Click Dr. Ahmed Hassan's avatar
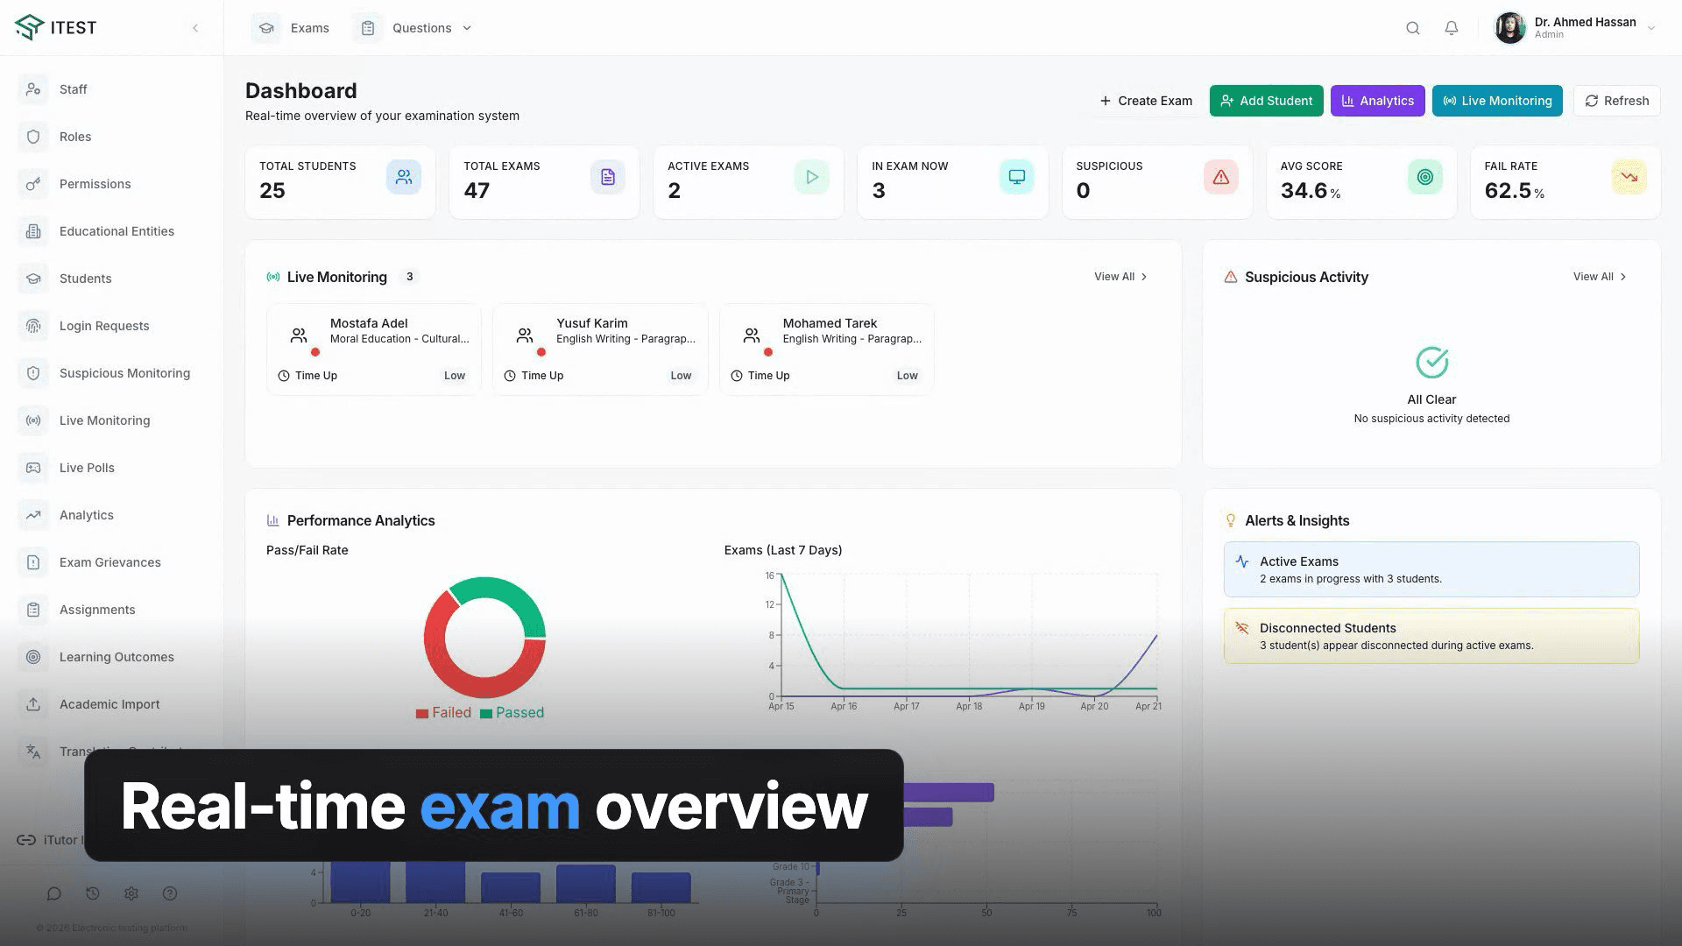1682x946 pixels. point(1510,28)
